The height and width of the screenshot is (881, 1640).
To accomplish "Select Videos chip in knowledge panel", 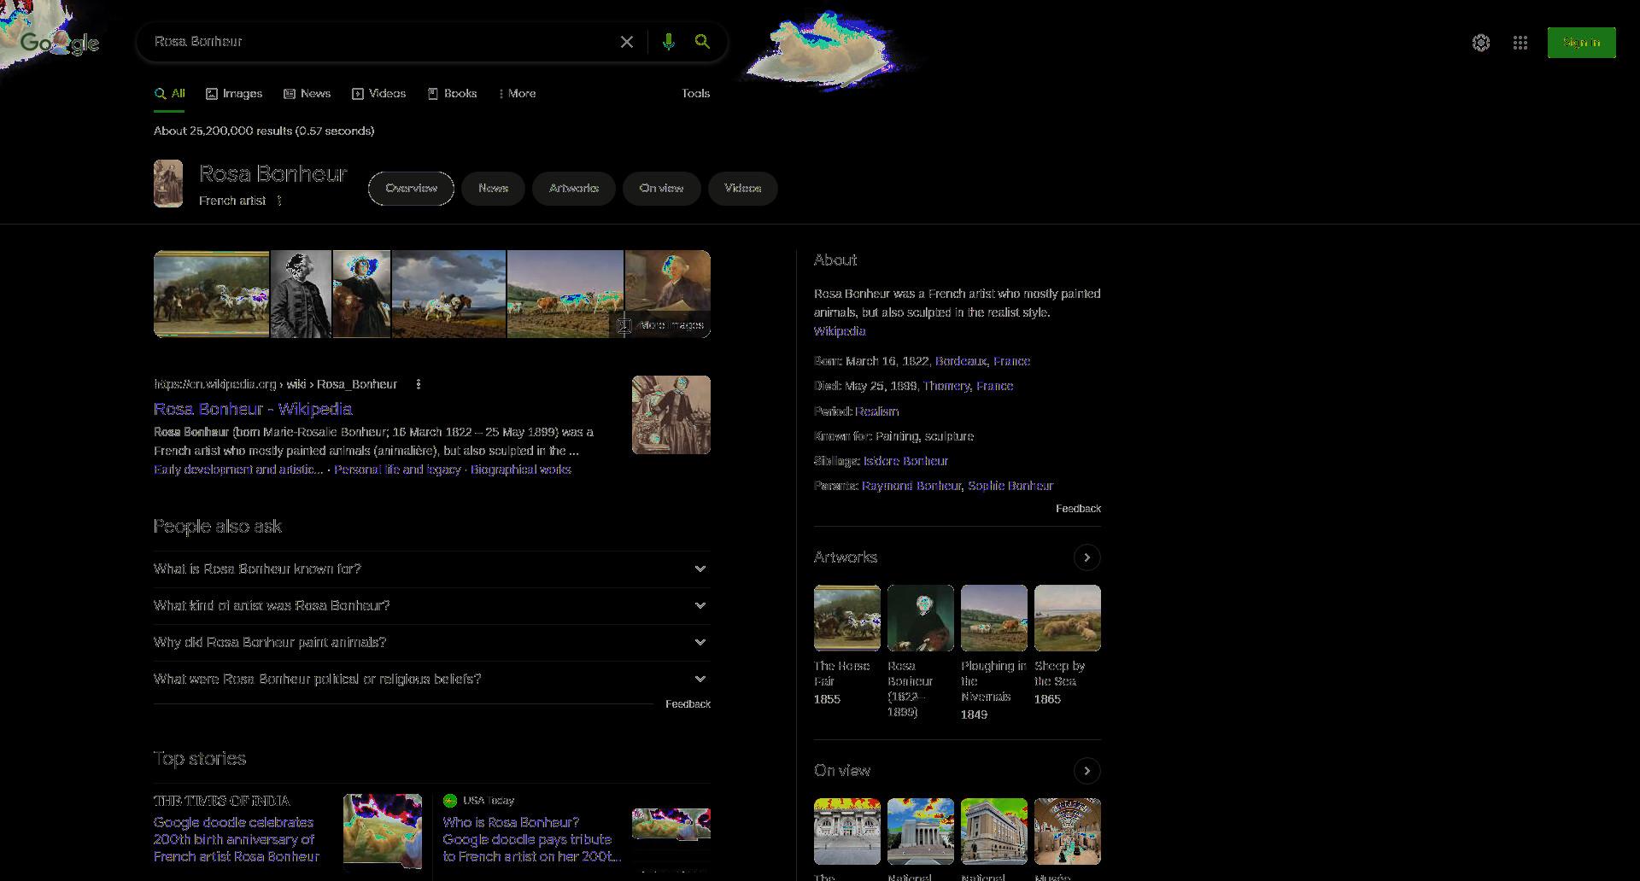I will (x=742, y=189).
